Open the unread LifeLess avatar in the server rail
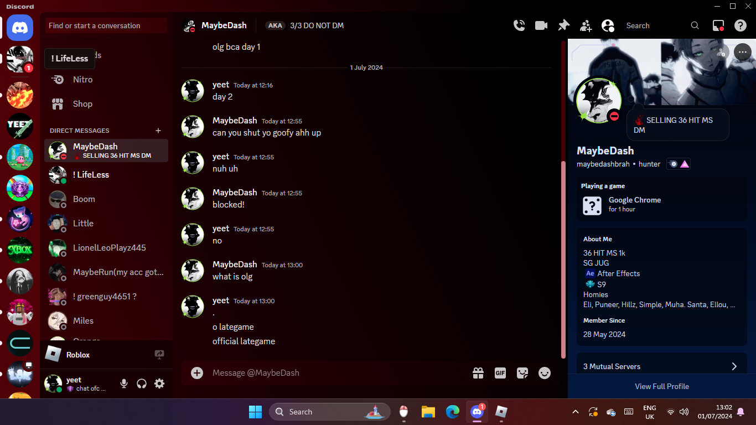The width and height of the screenshot is (756, 425). pyautogui.click(x=20, y=59)
